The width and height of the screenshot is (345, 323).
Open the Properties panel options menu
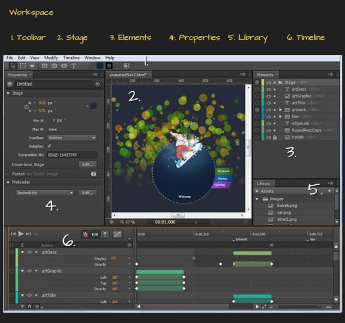94,74
